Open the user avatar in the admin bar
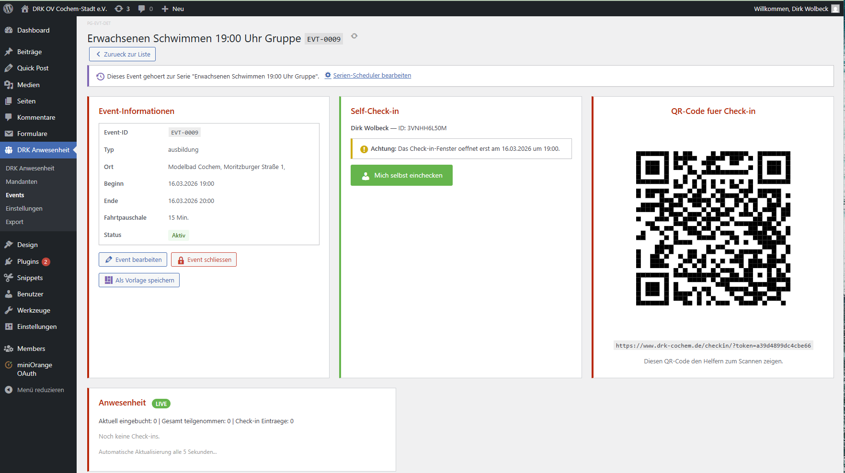The image size is (845, 473). (x=835, y=9)
